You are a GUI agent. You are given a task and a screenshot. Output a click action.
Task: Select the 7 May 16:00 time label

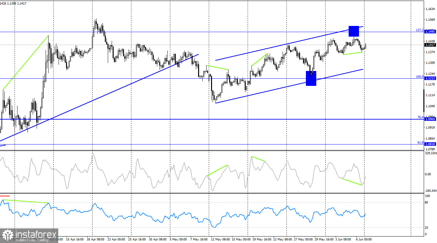(198, 240)
